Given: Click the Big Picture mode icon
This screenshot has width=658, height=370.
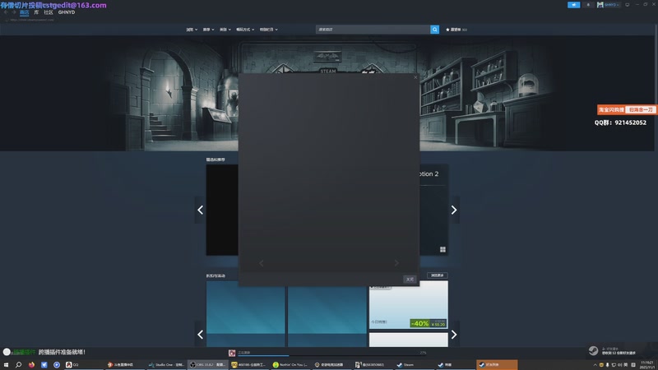Looking at the screenshot, I should pyautogui.click(x=628, y=5).
